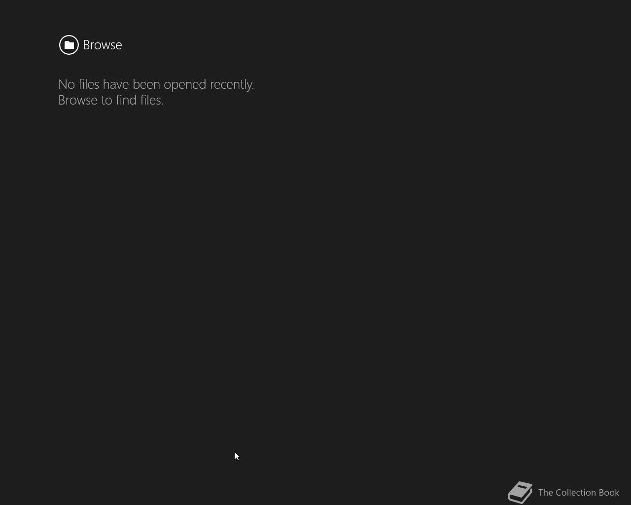Select the round Browse button outline
The width and height of the screenshot is (631, 505).
click(x=69, y=45)
